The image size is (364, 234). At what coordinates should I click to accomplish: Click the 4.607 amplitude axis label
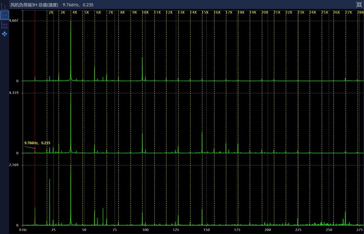(x=13, y=21)
